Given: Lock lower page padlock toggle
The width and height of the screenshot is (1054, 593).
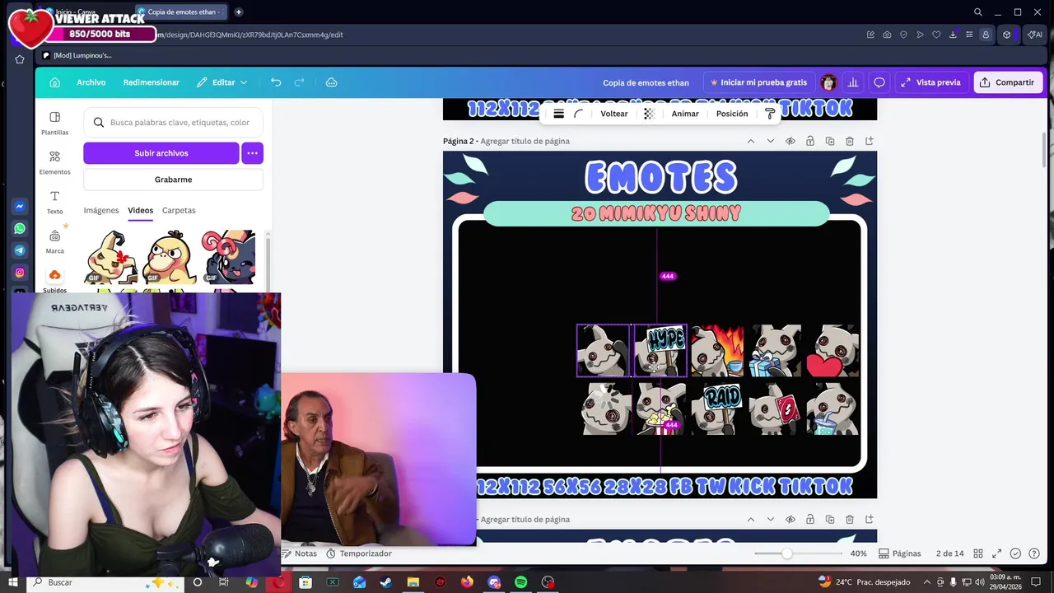Looking at the screenshot, I should [x=810, y=520].
